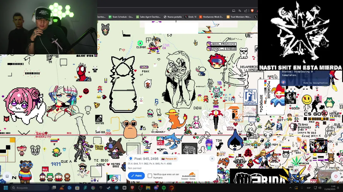This screenshot has height=192, width=343.
Task: Open the Team Schedule bookmark
Action: click(x=121, y=17)
